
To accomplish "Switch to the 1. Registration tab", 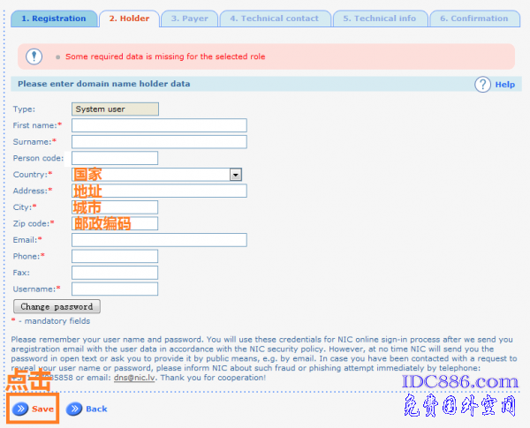I will (x=53, y=19).
